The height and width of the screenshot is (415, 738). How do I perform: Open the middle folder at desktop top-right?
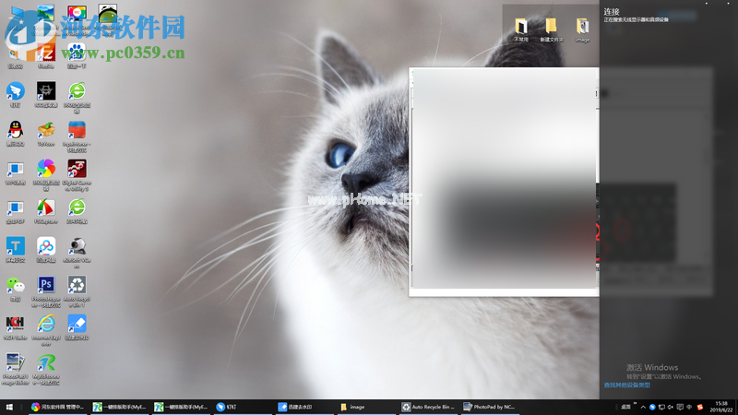click(x=551, y=30)
